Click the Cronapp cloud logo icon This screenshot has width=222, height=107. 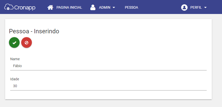click(x=9, y=7)
